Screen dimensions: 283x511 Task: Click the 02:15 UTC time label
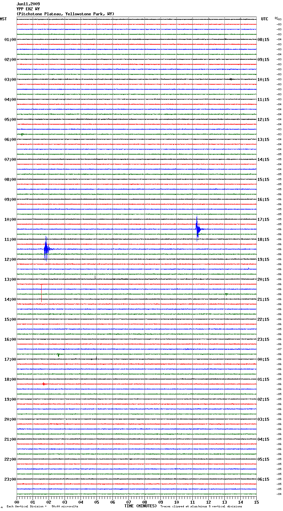click(263, 399)
